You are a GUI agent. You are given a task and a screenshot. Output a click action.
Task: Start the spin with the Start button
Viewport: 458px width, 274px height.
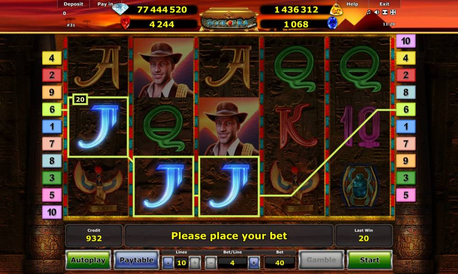pos(370,260)
